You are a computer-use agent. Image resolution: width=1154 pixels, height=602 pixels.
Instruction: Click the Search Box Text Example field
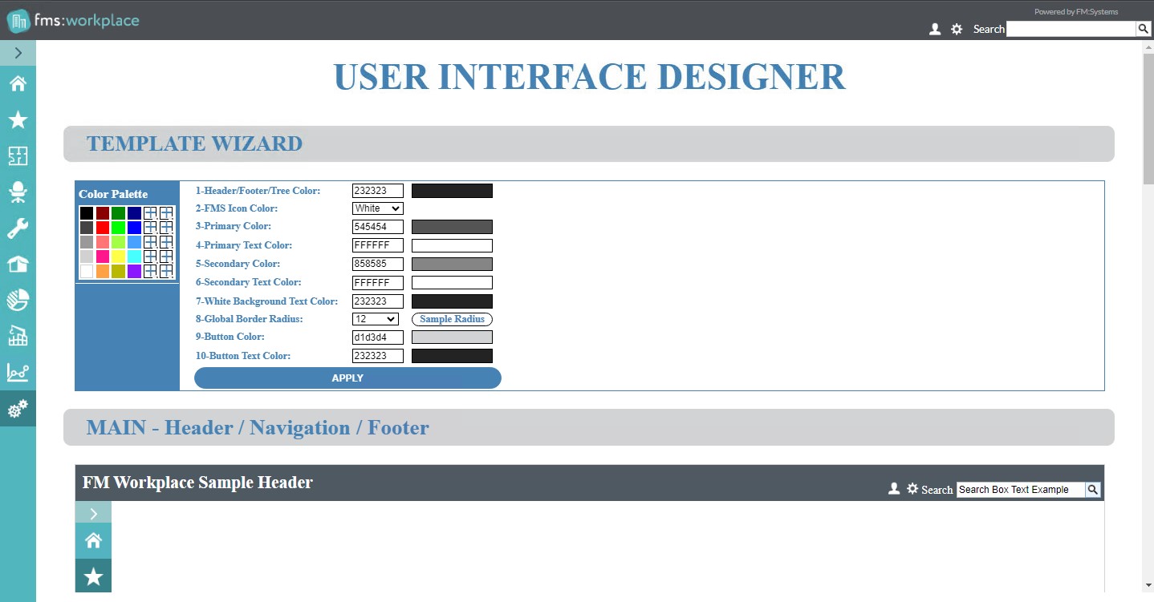[1020, 490]
